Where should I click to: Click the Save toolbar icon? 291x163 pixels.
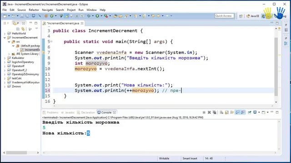point(22,16)
